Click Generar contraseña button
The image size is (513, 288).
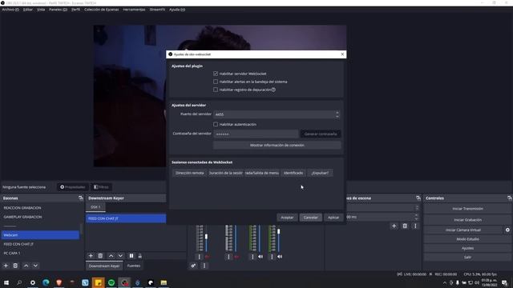pyautogui.click(x=321, y=134)
